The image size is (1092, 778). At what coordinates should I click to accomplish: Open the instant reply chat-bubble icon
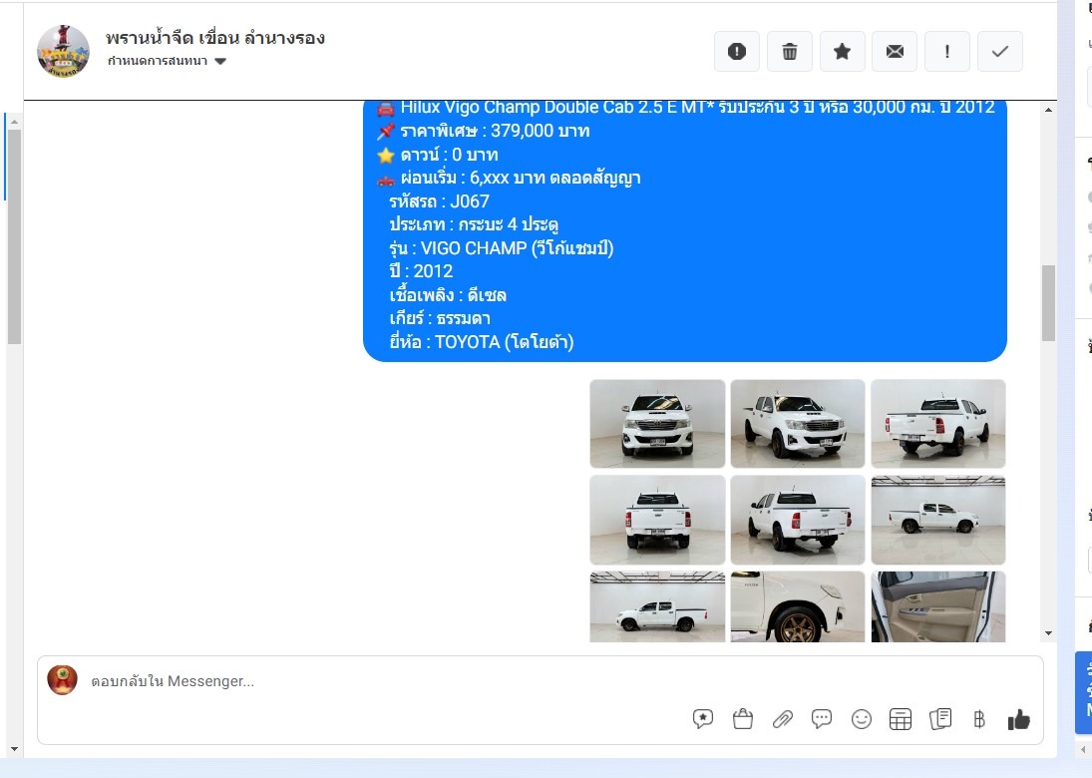pyautogui.click(x=822, y=719)
